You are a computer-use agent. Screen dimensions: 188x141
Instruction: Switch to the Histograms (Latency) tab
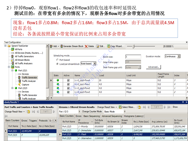click(134, 116)
